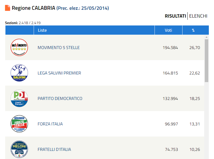Switch to the RISULTATI tab
The width and height of the screenshot is (214, 159).
[x=175, y=16]
